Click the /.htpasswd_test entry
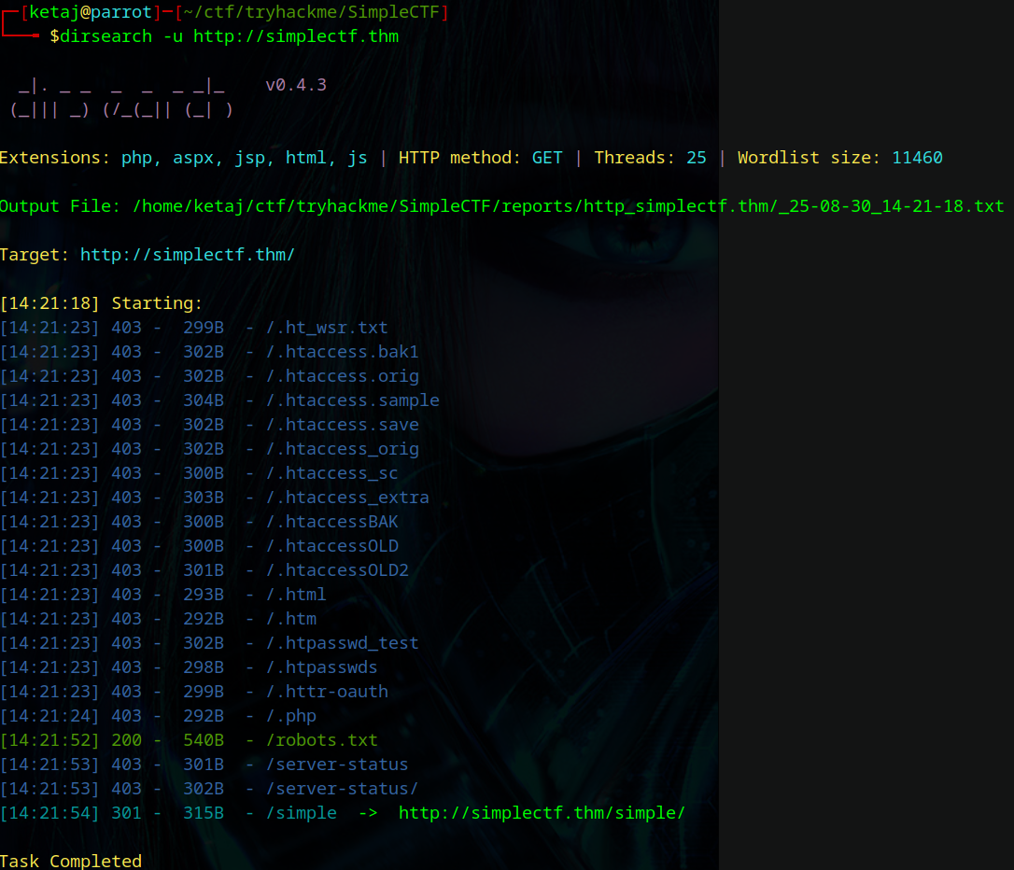 [342, 643]
